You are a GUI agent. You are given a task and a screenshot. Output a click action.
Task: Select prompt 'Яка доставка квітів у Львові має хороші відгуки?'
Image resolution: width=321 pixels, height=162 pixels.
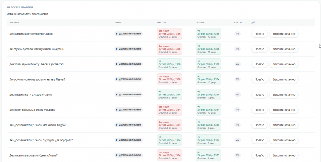click(x=38, y=125)
